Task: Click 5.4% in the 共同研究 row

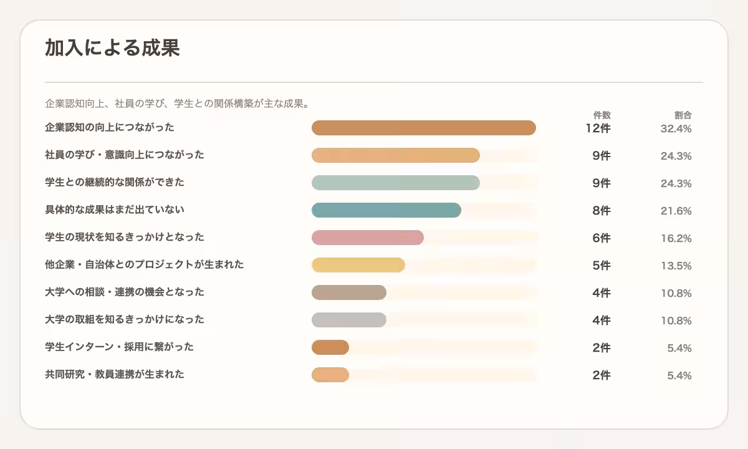Action: [679, 376]
